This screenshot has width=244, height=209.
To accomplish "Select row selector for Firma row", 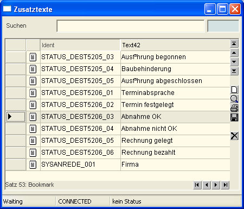I will click(16, 164).
